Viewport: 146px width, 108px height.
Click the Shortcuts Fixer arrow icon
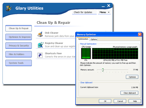pyautogui.click(x=40, y=55)
